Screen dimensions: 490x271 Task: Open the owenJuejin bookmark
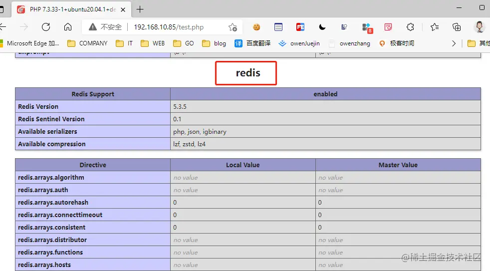[x=299, y=43]
